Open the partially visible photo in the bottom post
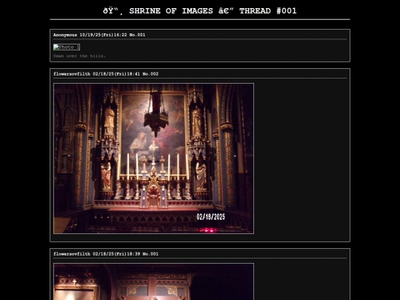This screenshot has height=300, width=400. 153,281
